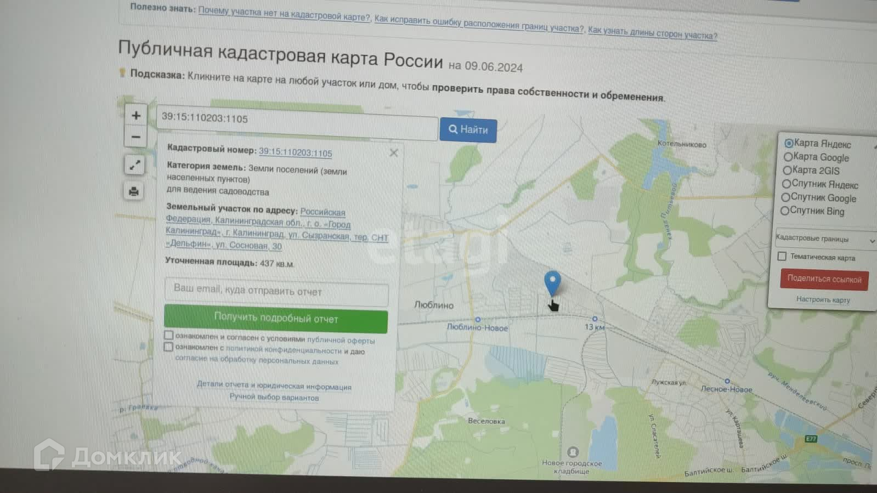Click 13 км station marker on map
This screenshot has height=493, width=877.
coord(595,319)
